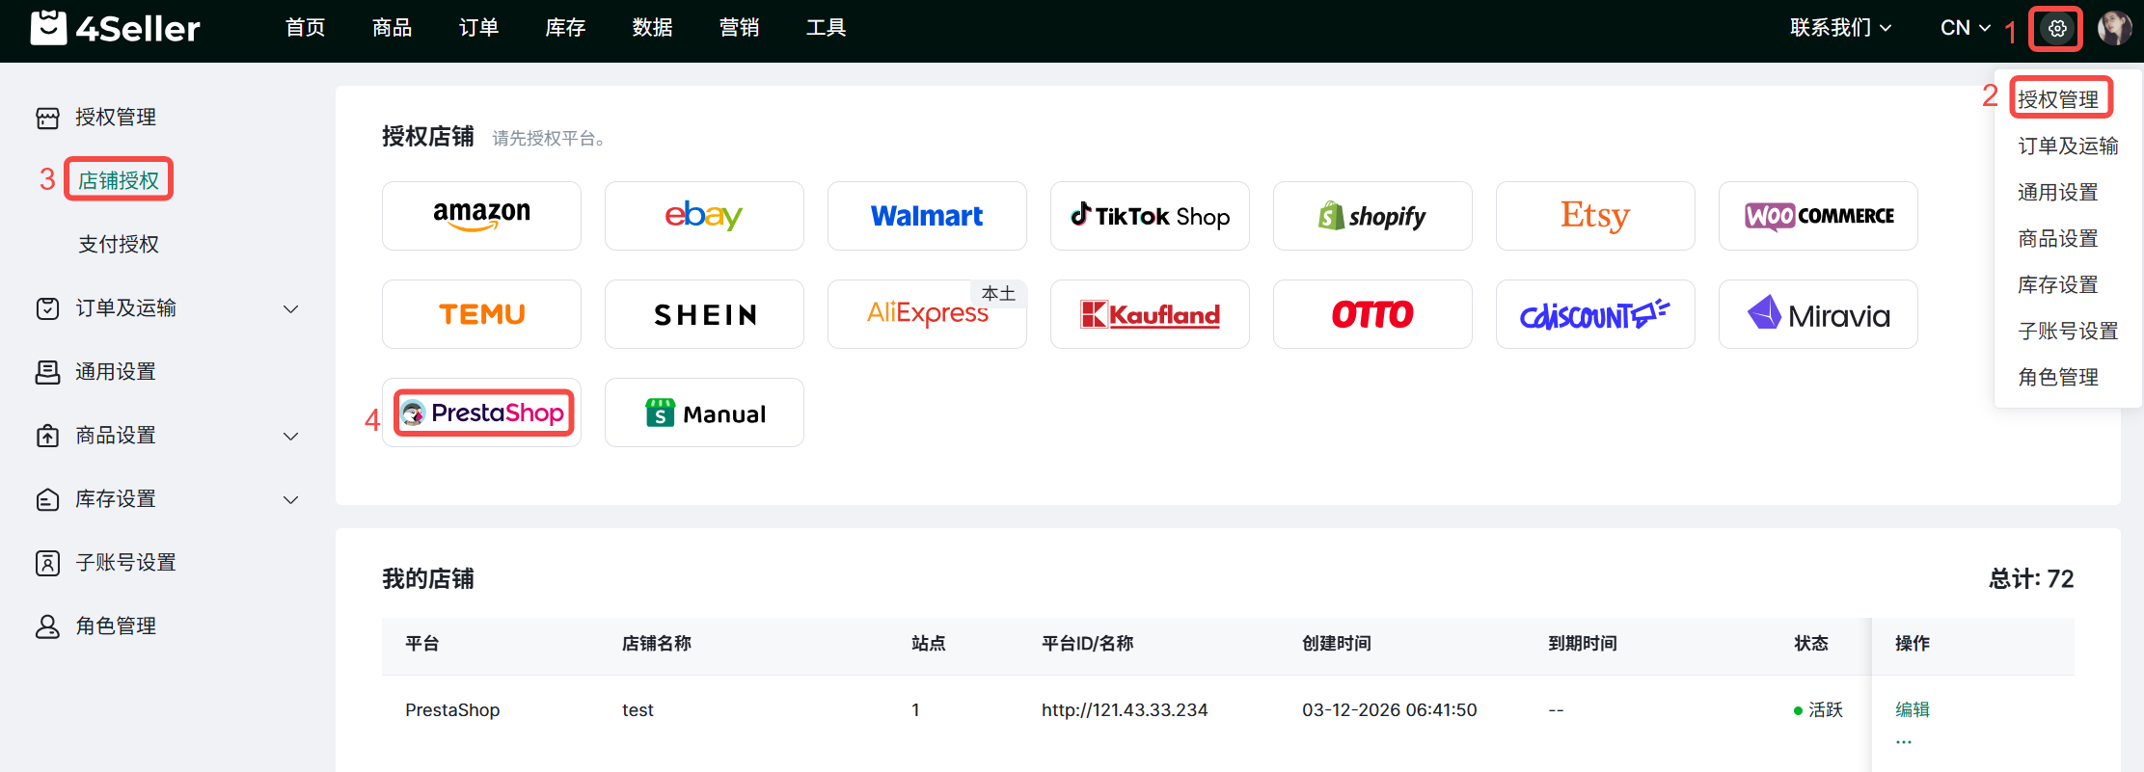Authorize a PrestaShop store

pyautogui.click(x=483, y=413)
